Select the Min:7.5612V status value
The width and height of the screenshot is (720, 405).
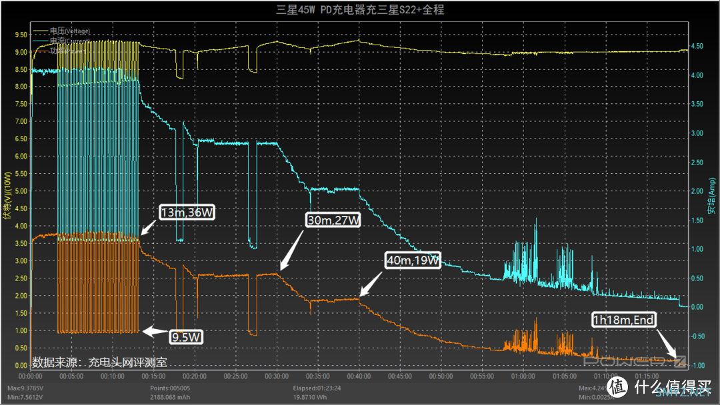[25, 397]
